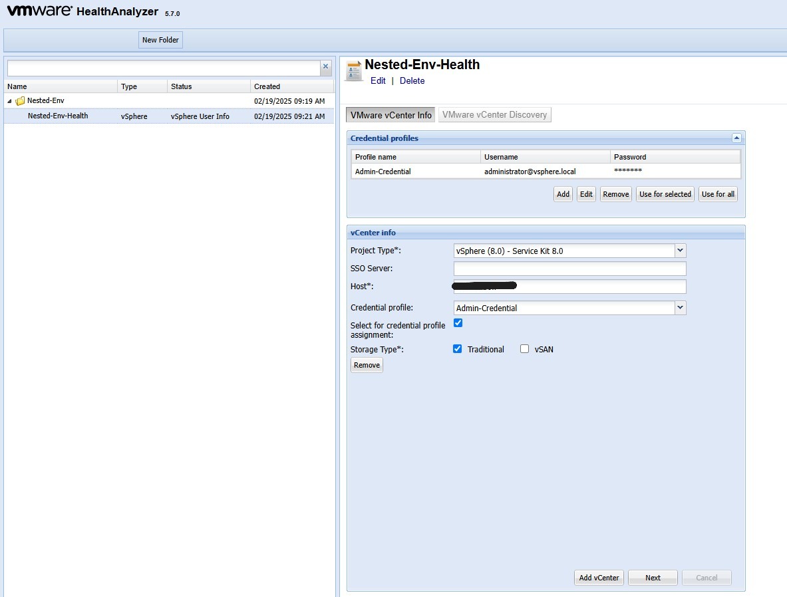Switch to VMware vCenter Info tab
This screenshot has width=787, height=597.
tap(391, 115)
